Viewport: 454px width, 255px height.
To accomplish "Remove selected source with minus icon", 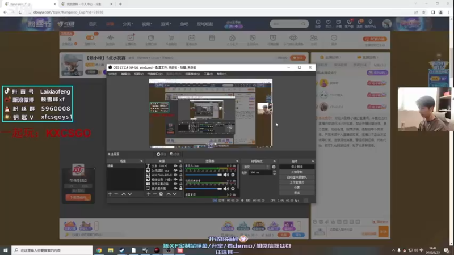I will point(155,194).
